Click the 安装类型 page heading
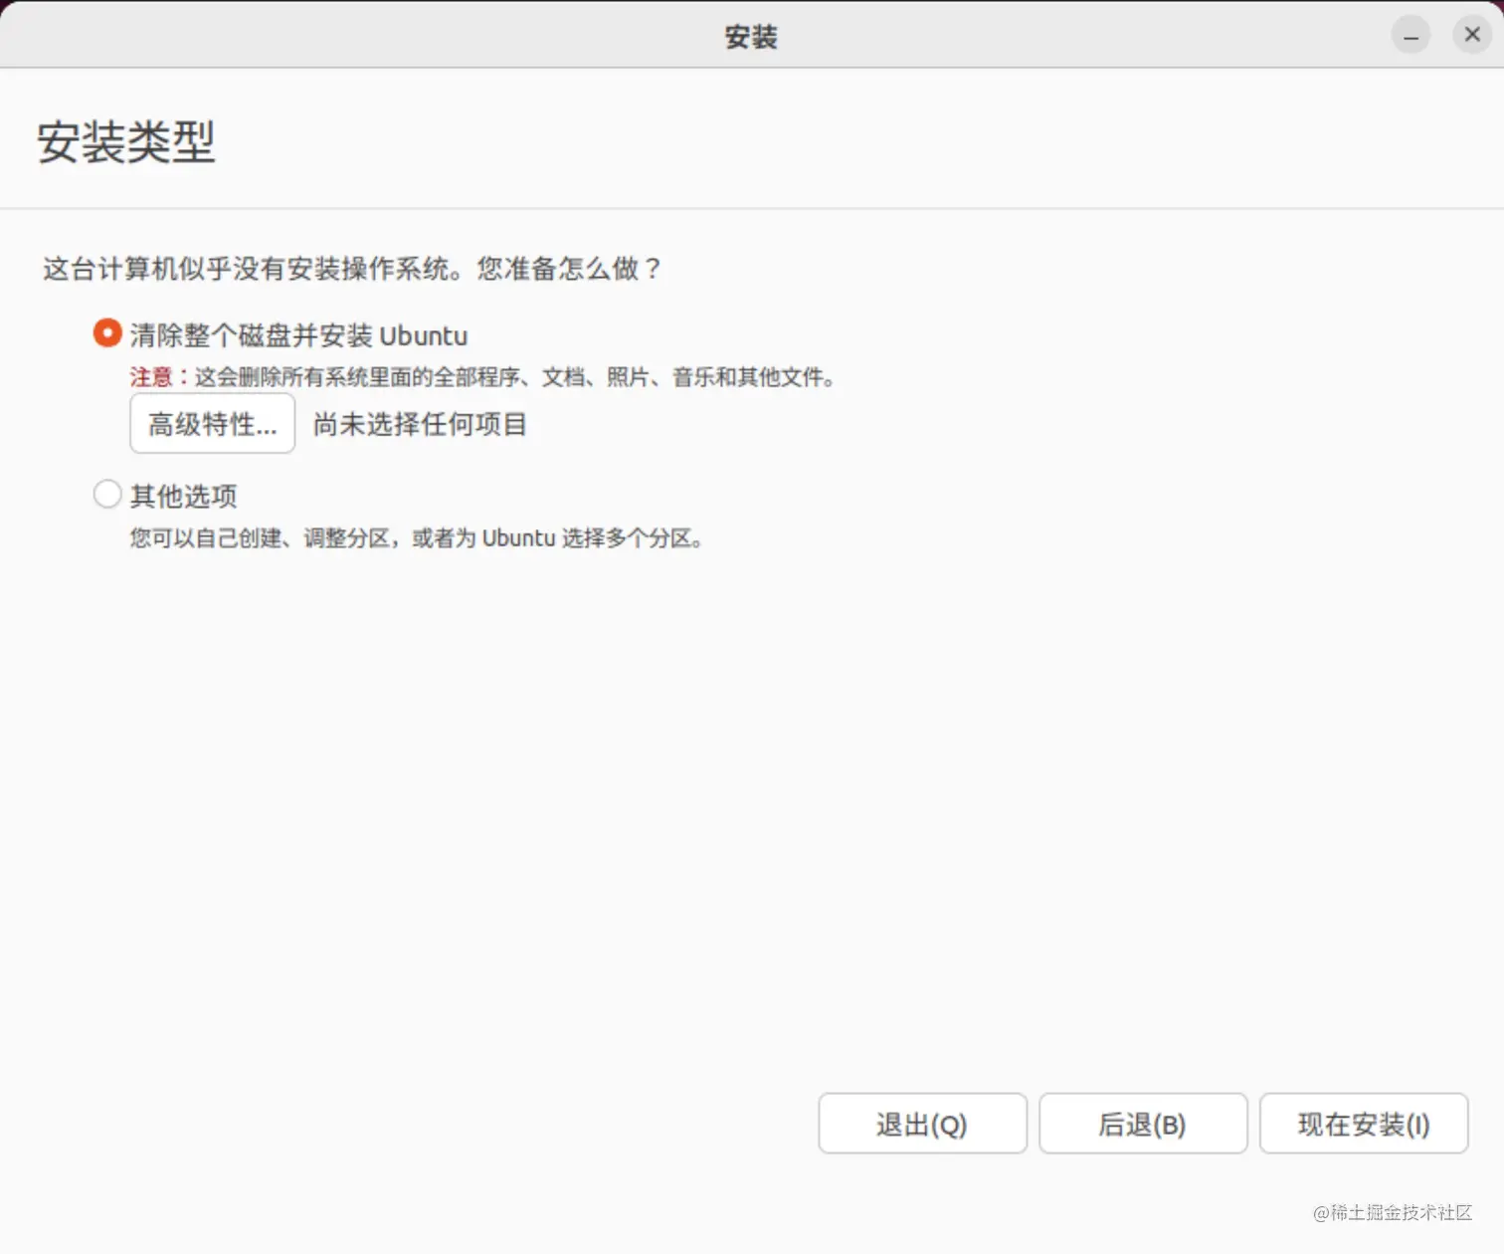Screen dimensions: 1504x1254 [x=125, y=141]
